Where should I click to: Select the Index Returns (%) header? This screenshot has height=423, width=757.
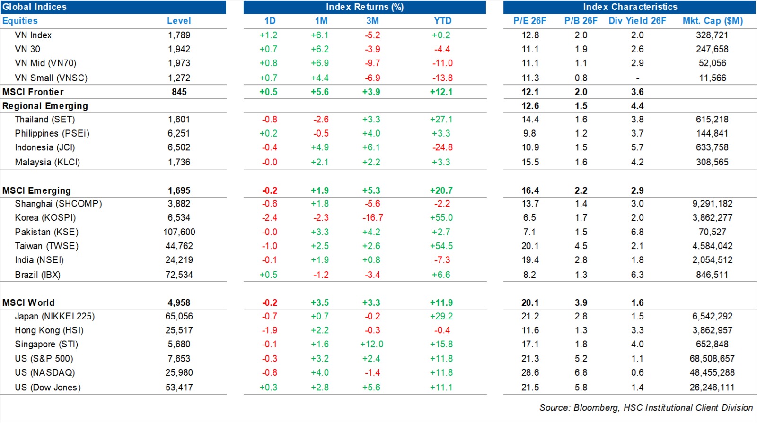(364, 7)
